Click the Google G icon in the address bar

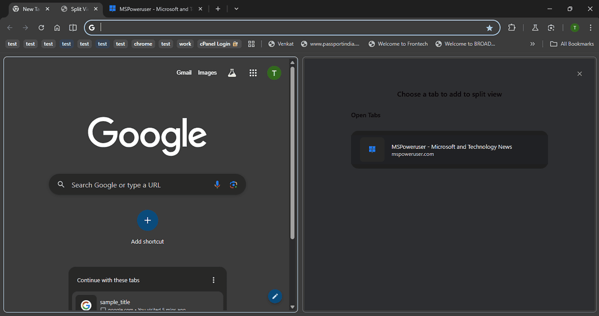[91, 27]
